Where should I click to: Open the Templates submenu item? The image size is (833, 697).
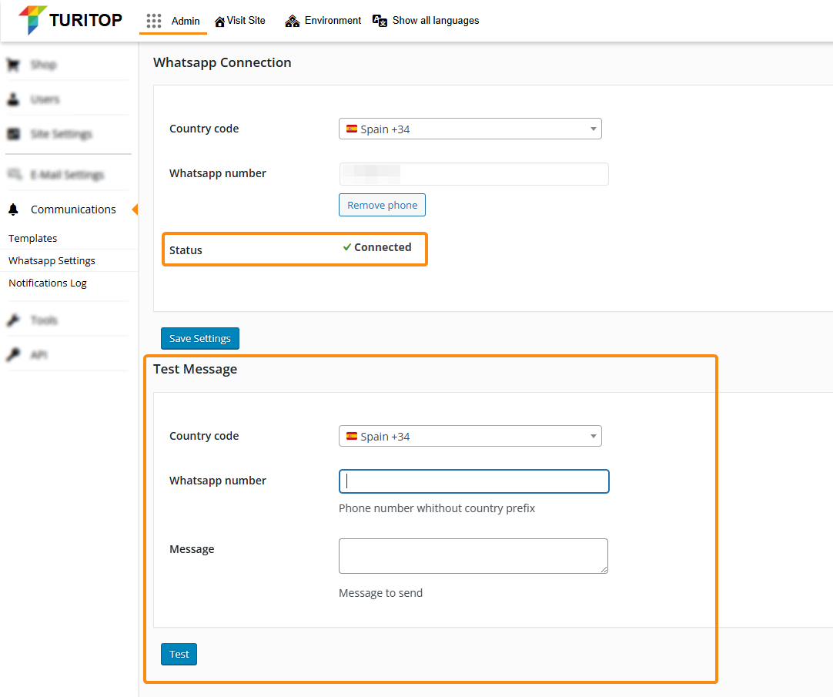(33, 239)
